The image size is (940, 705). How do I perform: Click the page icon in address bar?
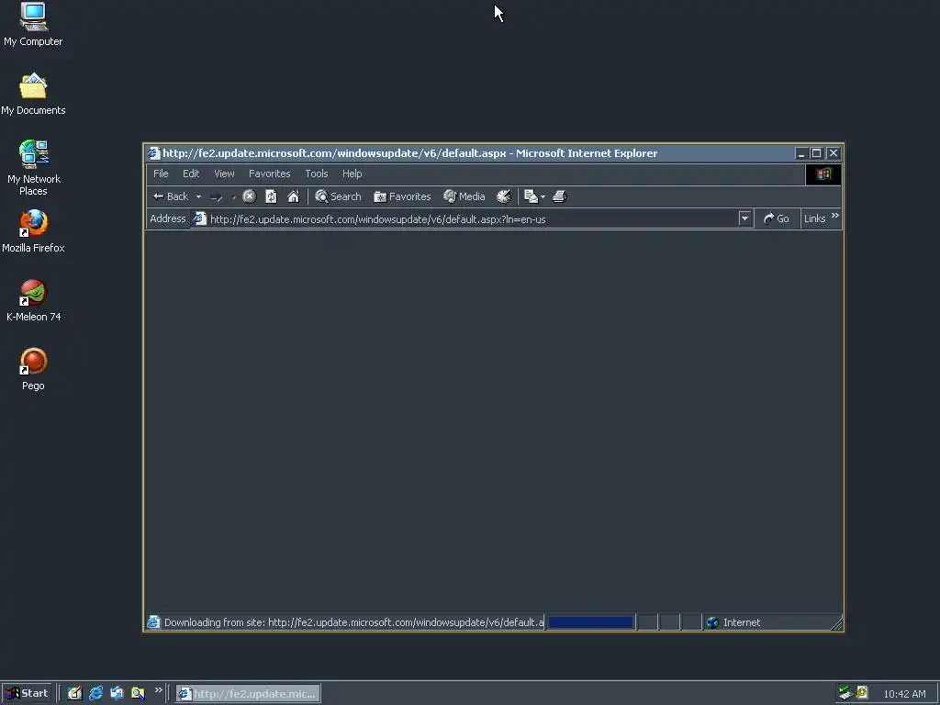pos(199,218)
